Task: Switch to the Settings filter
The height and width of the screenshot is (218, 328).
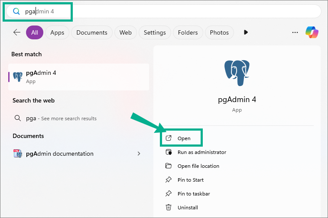Action: click(x=155, y=32)
